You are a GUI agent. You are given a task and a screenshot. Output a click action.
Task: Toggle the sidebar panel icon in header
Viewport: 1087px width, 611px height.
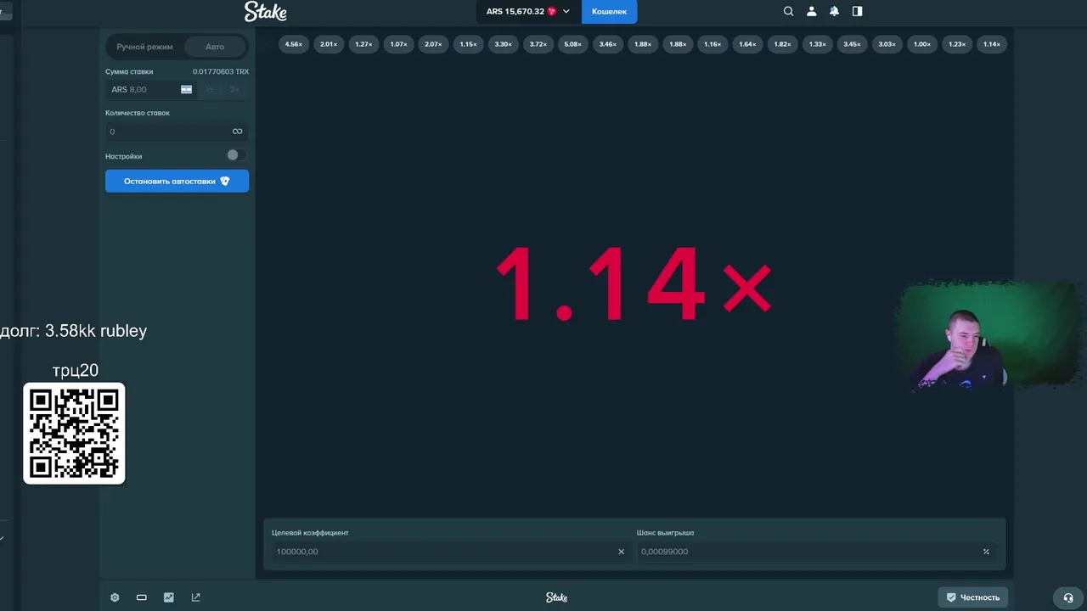857,11
